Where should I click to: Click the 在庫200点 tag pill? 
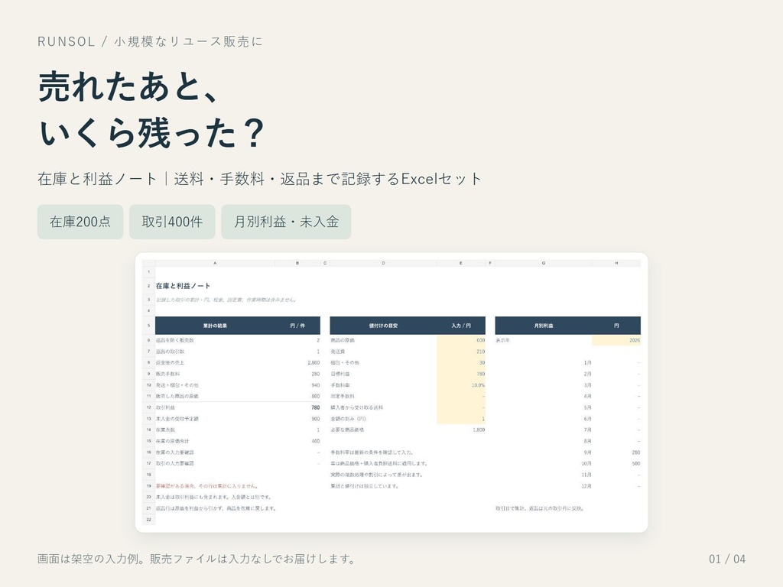pyautogui.click(x=80, y=222)
